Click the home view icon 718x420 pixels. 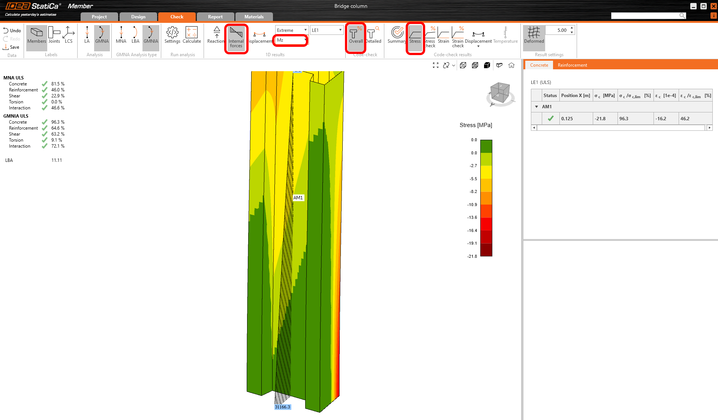pyautogui.click(x=511, y=65)
